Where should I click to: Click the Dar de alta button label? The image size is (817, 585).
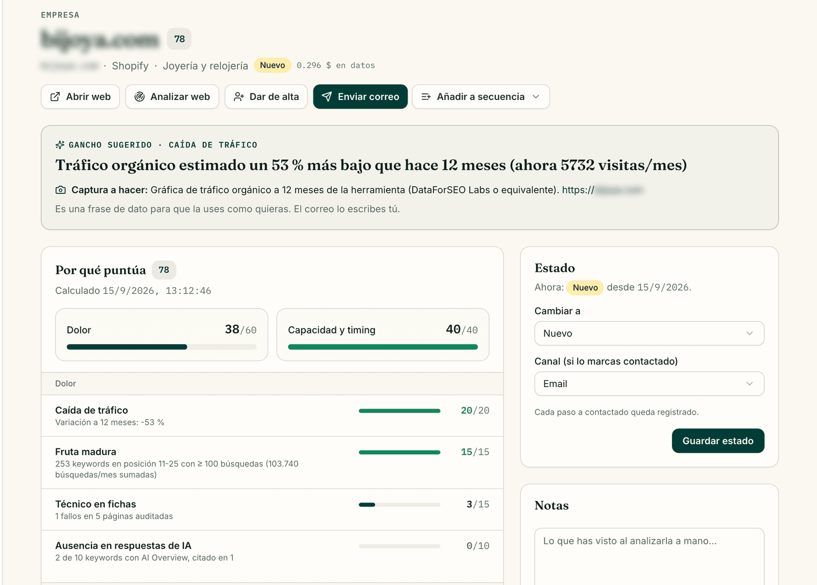274,97
